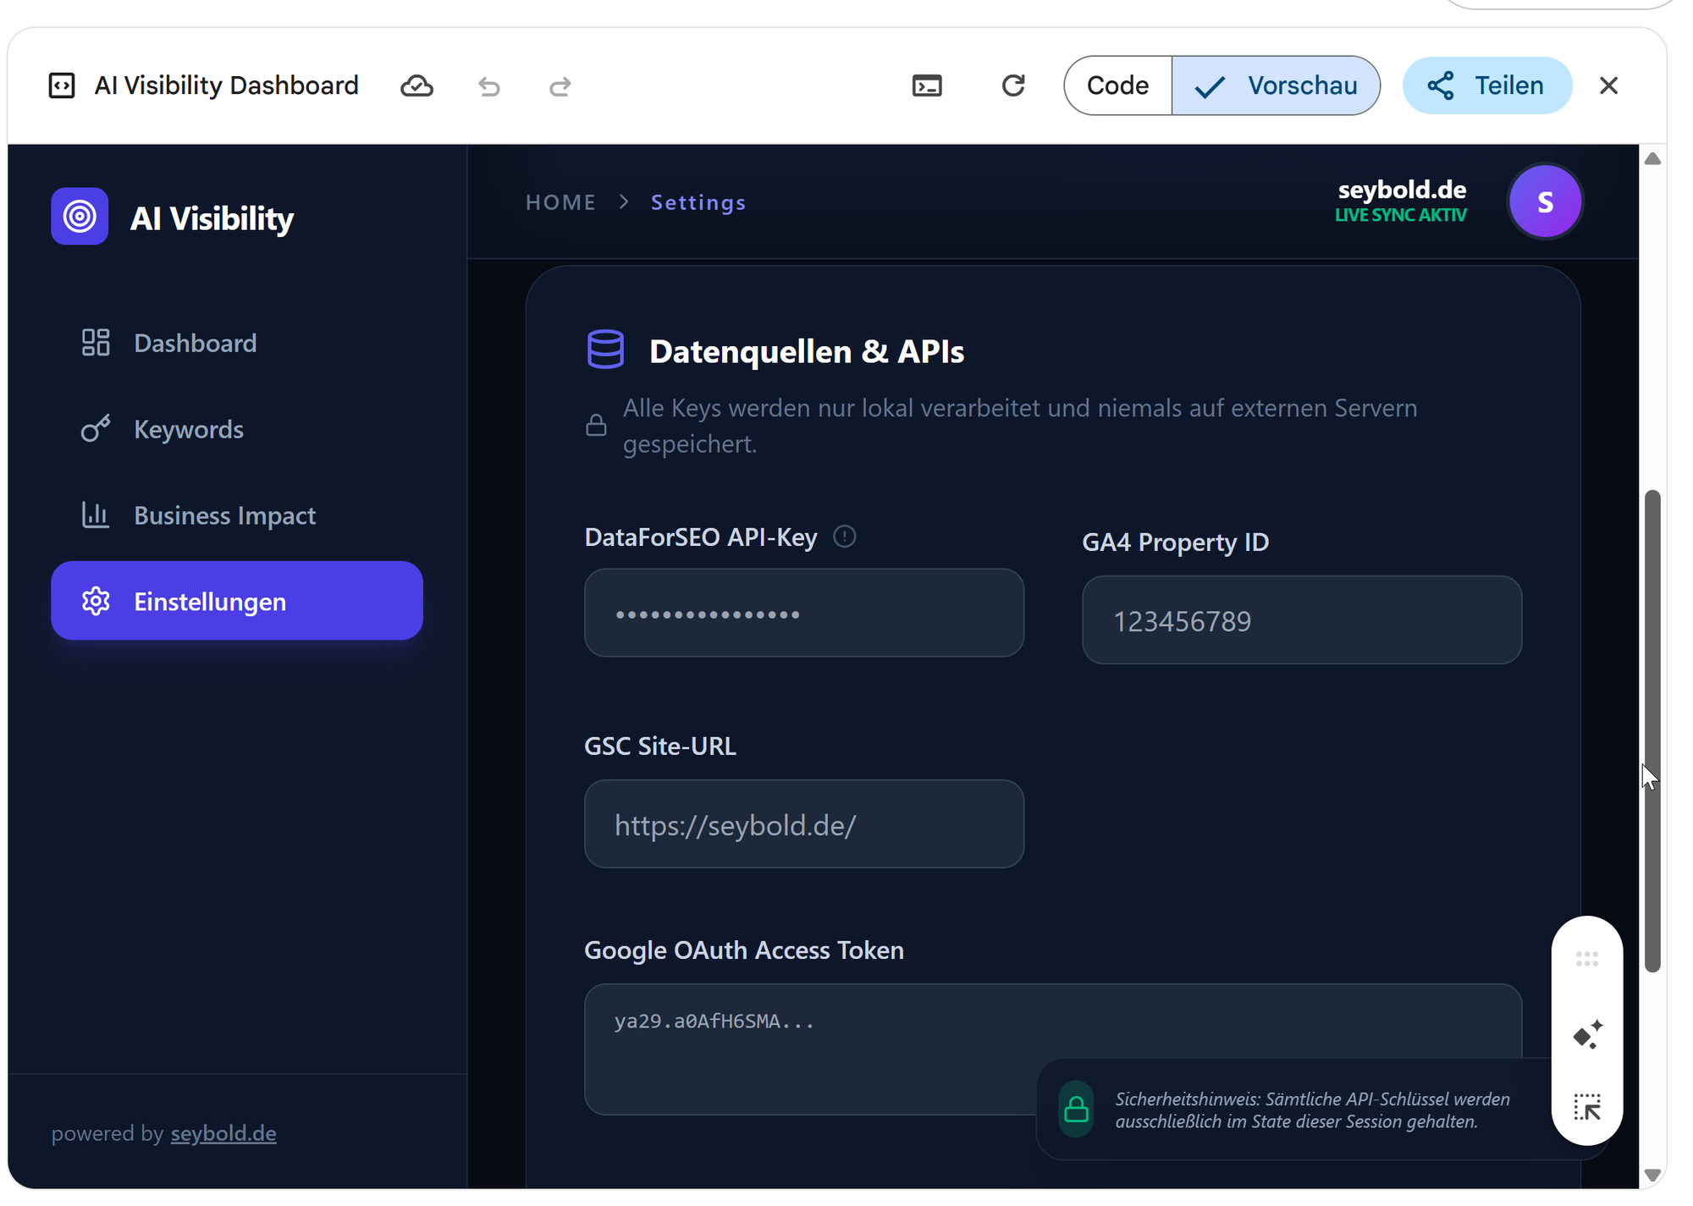Click the Datenquellen & APIs heading

click(x=807, y=351)
